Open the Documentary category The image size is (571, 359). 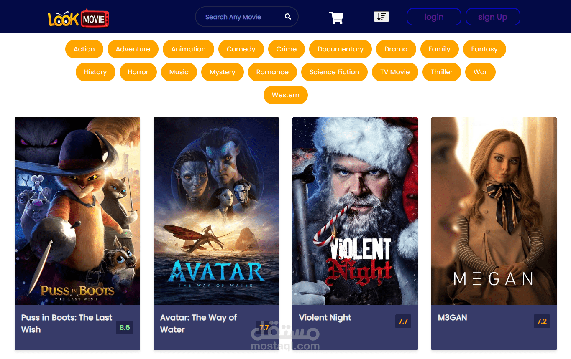(x=340, y=49)
